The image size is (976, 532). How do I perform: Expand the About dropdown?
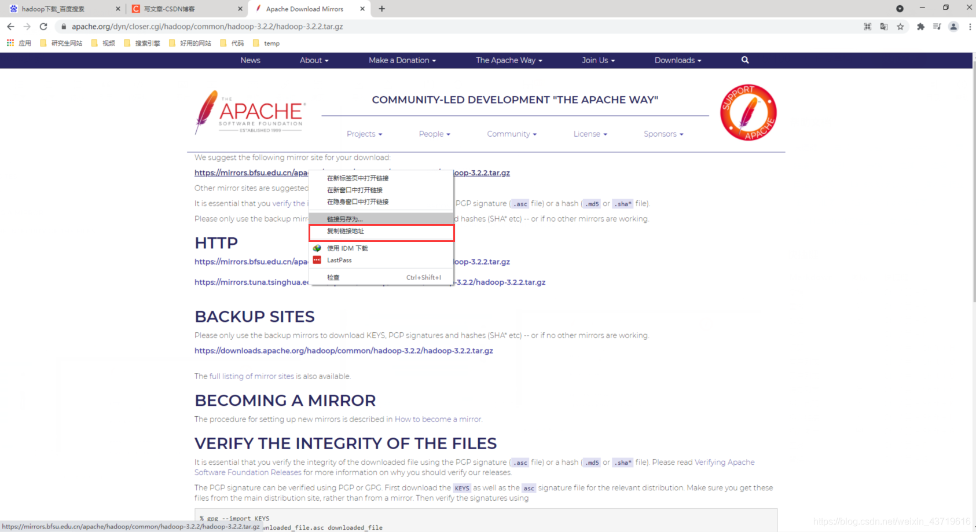[x=314, y=60]
